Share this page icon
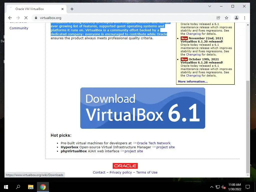256x192 pixels. pyautogui.click(x=218, y=18)
